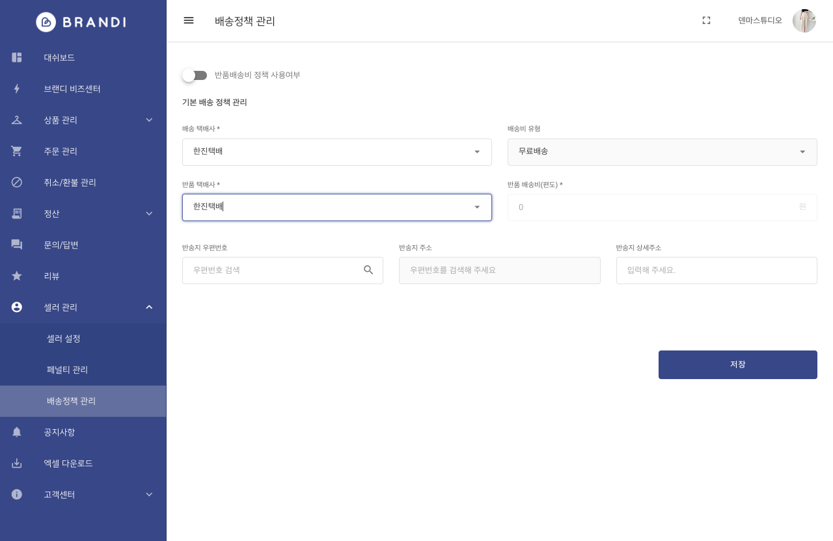Click the shopping cart 주문 관리 icon
The width and height of the screenshot is (833, 541).
click(x=17, y=151)
